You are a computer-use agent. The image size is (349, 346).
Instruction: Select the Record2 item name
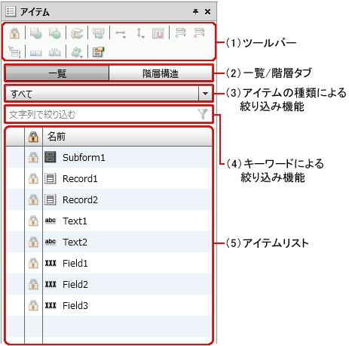click(x=80, y=200)
